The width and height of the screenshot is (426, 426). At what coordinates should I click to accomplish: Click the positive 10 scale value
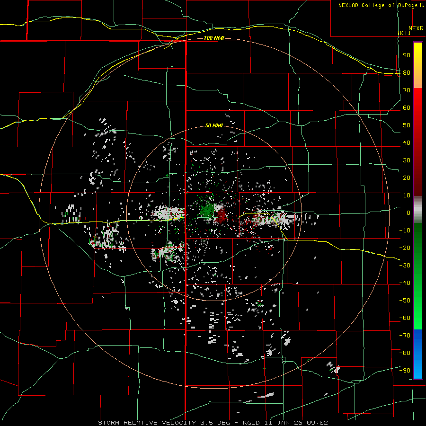407,195
